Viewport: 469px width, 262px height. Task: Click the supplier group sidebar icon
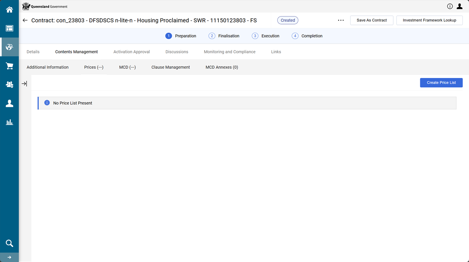10,85
